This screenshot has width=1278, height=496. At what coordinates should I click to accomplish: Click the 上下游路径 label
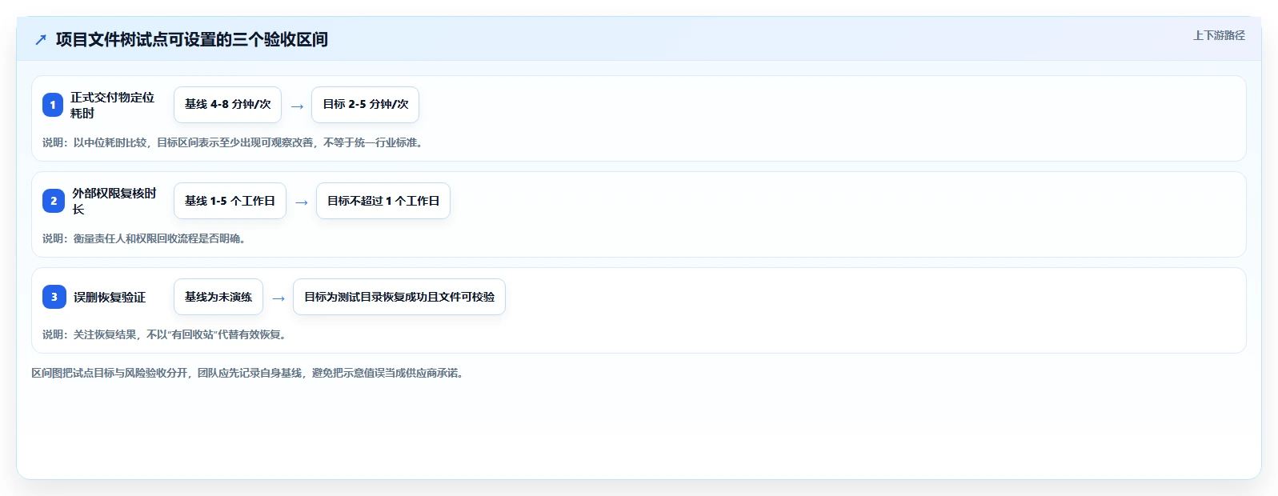click(x=1219, y=35)
